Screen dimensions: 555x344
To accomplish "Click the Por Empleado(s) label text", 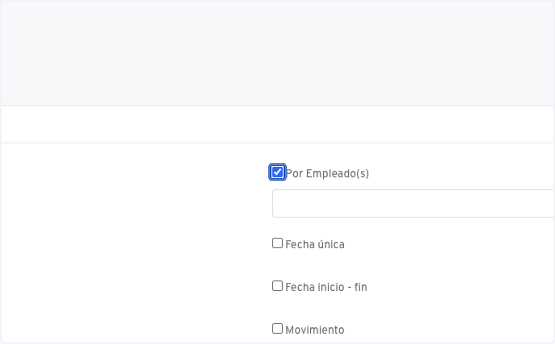I will click(327, 173).
